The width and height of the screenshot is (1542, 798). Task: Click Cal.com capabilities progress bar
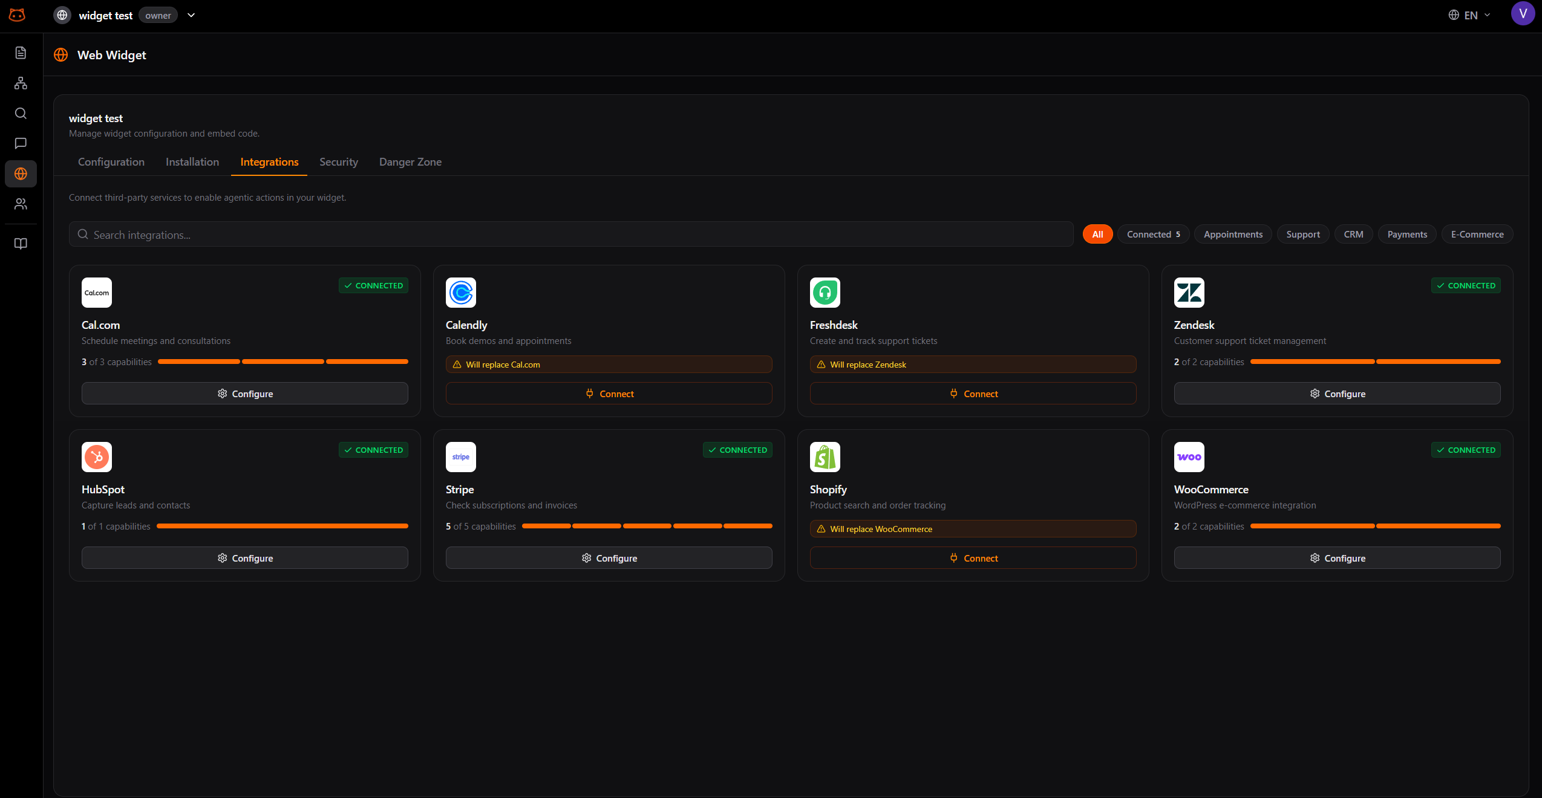pyautogui.click(x=283, y=362)
